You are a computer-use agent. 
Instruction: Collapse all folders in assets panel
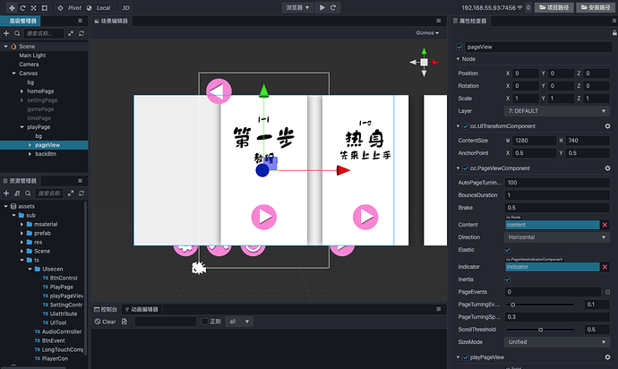coord(71,193)
